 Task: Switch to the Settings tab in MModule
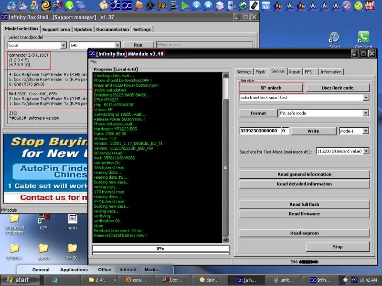[x=244, y=72]
